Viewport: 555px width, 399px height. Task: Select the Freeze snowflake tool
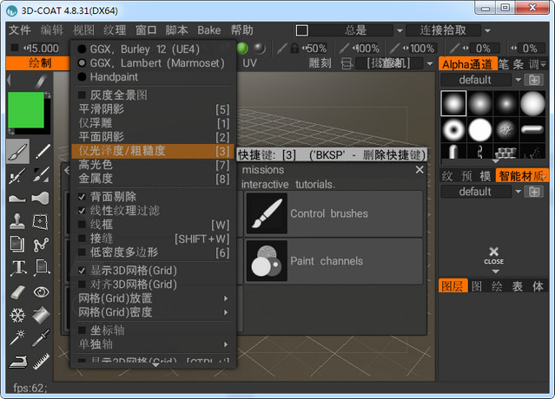click(17, 315)
